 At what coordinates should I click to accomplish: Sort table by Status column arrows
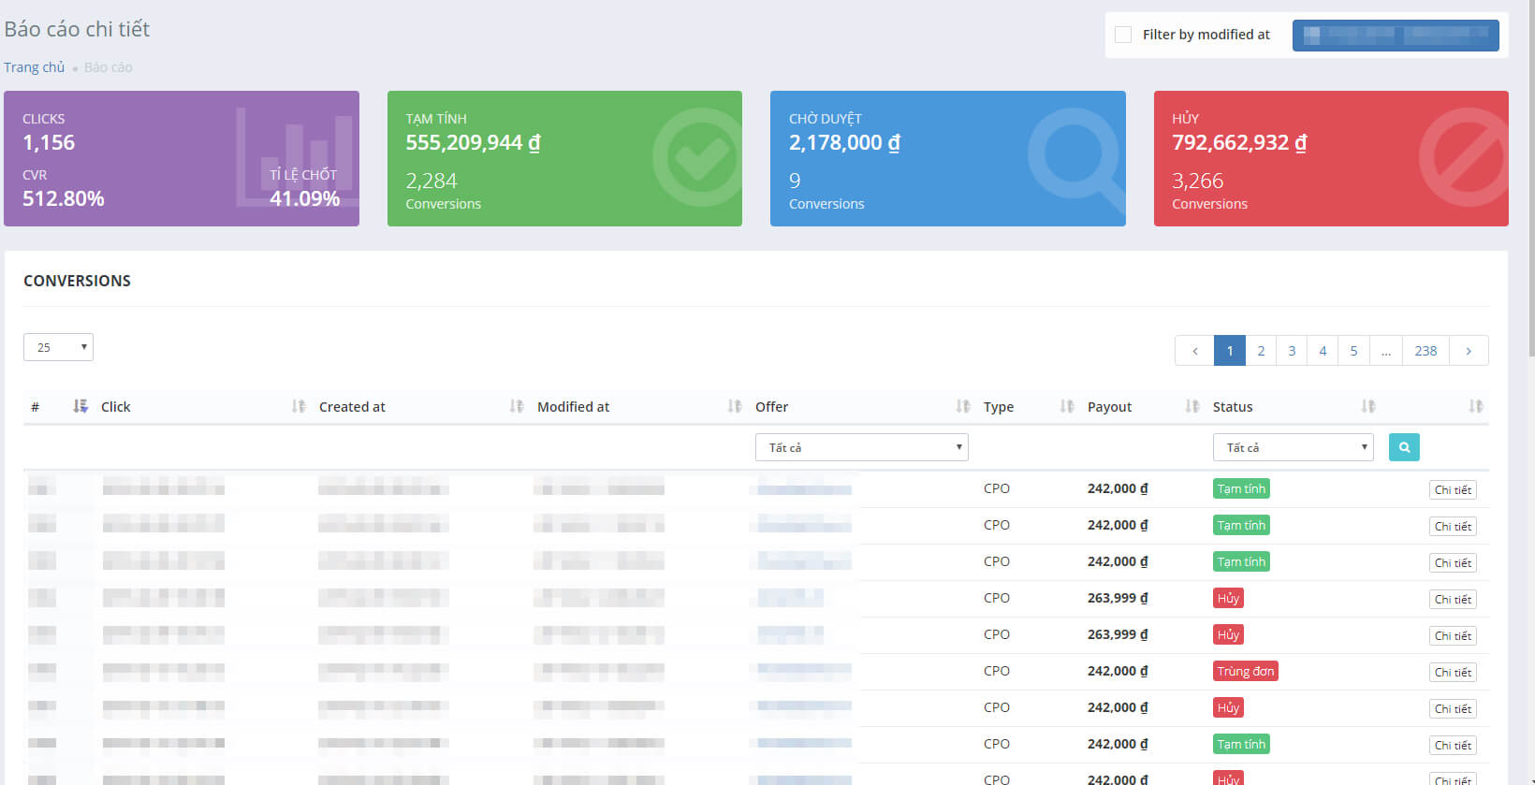[1368, 406]
